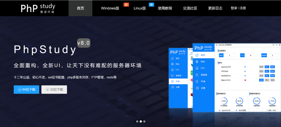Viewport: 281px width, 127px height.
Task: Select the first carousel dot
Action: click(x=137, y=122)
